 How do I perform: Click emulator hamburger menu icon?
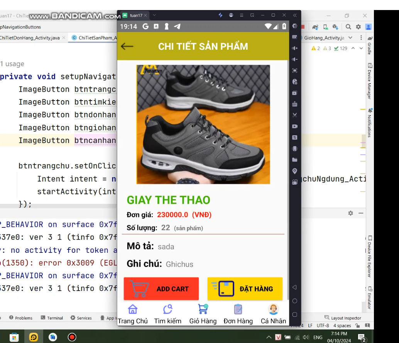pyautogui.click(x=242, y=15)
